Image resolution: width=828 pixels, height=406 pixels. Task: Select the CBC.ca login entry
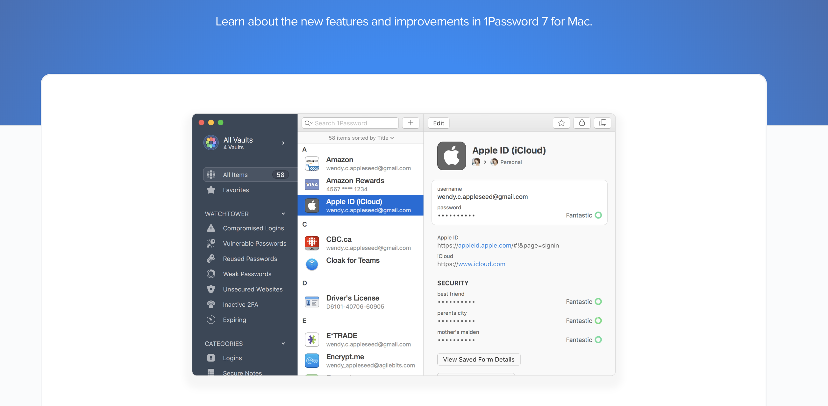pos(360,243)
